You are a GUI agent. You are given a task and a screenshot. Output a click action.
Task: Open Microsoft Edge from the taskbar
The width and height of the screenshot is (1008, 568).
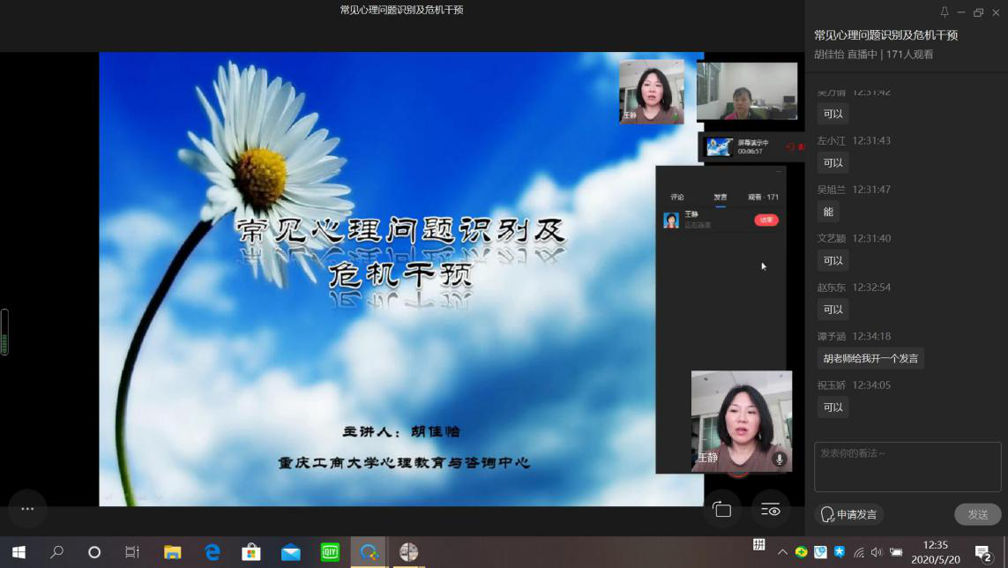(x=213, y=552)
